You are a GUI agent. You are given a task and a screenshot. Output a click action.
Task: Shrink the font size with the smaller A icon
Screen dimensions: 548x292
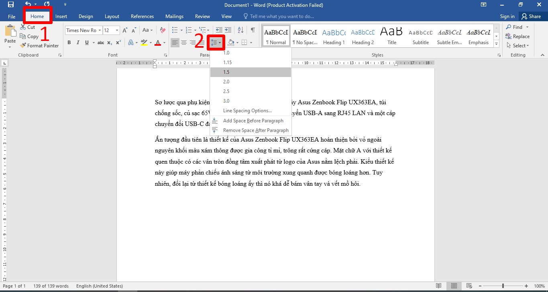point(134,30)
